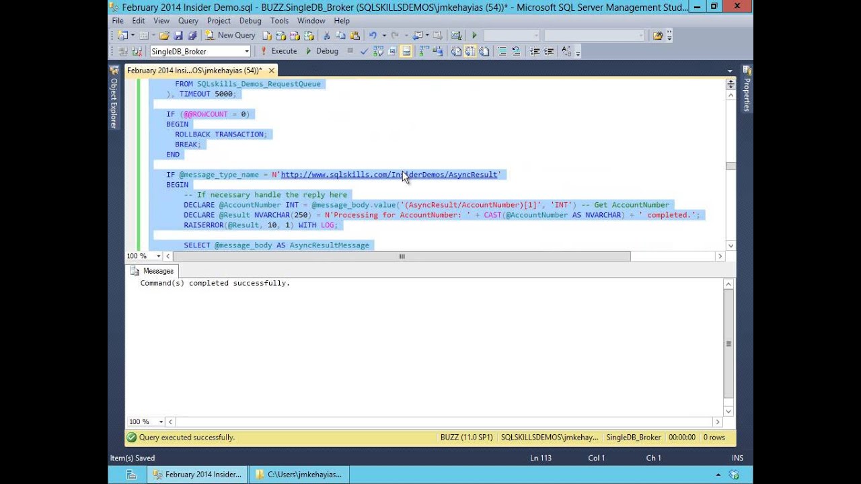Comment out the selected lines
This screenshot has height=484, width=861.
pos(502,51)
